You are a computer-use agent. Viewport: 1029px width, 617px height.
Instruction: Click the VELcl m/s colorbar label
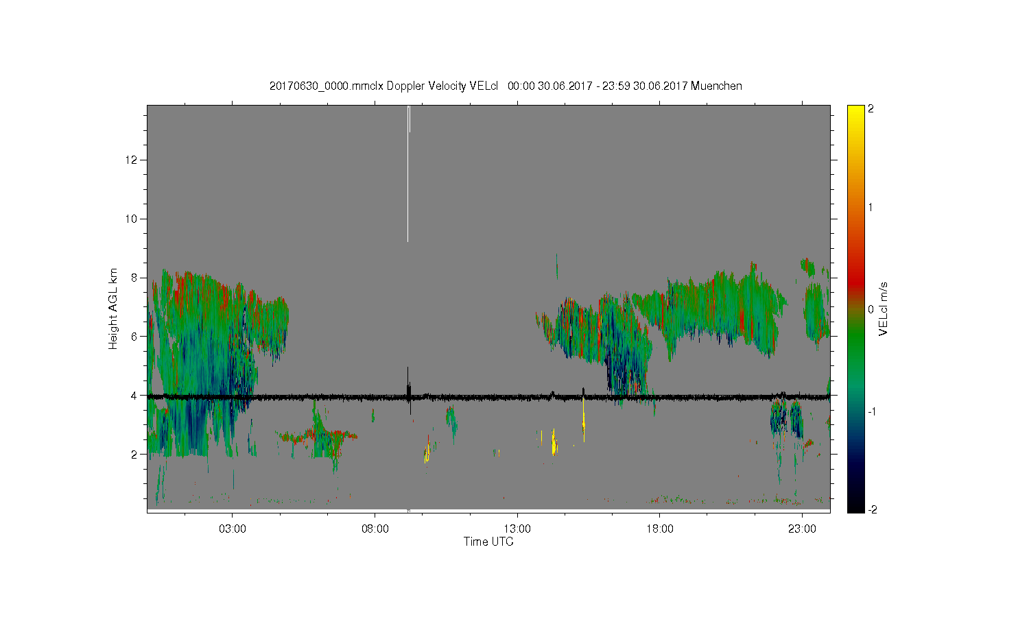pos(884,308)
